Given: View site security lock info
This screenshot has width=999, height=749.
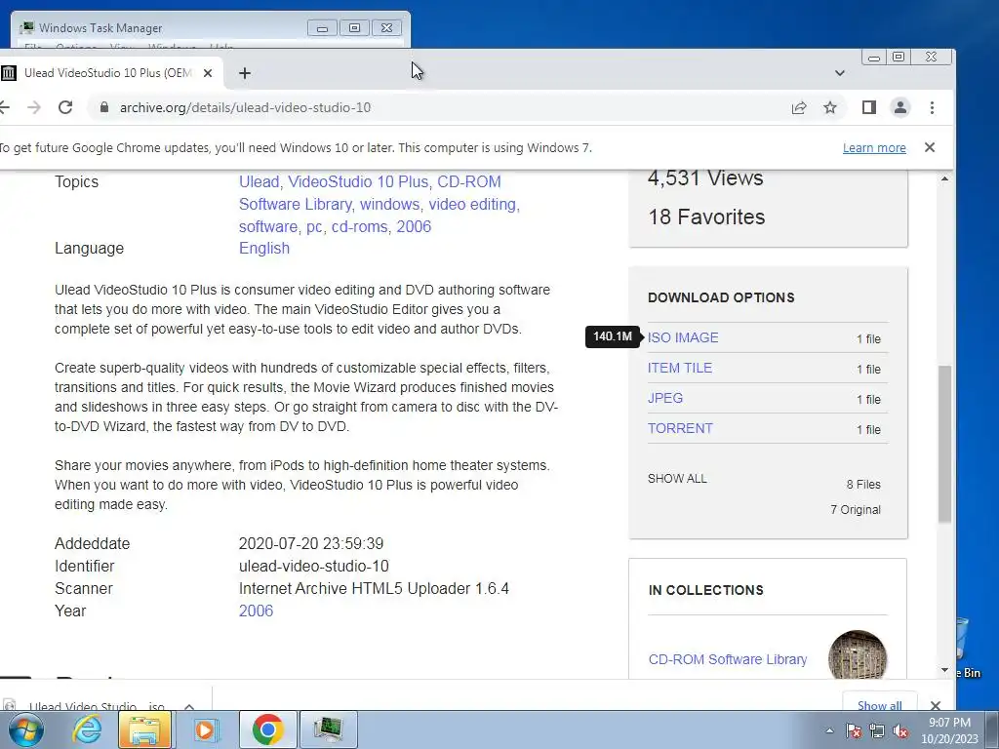Looking at the screenshot, I should click(x=103, y=107).
